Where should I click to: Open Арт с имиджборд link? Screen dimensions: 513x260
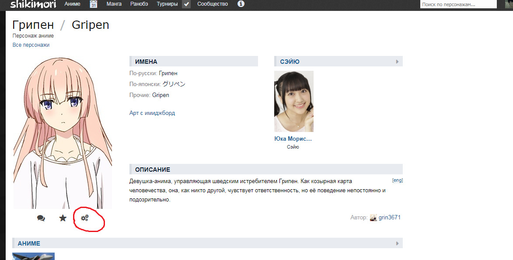pos(152,113)
